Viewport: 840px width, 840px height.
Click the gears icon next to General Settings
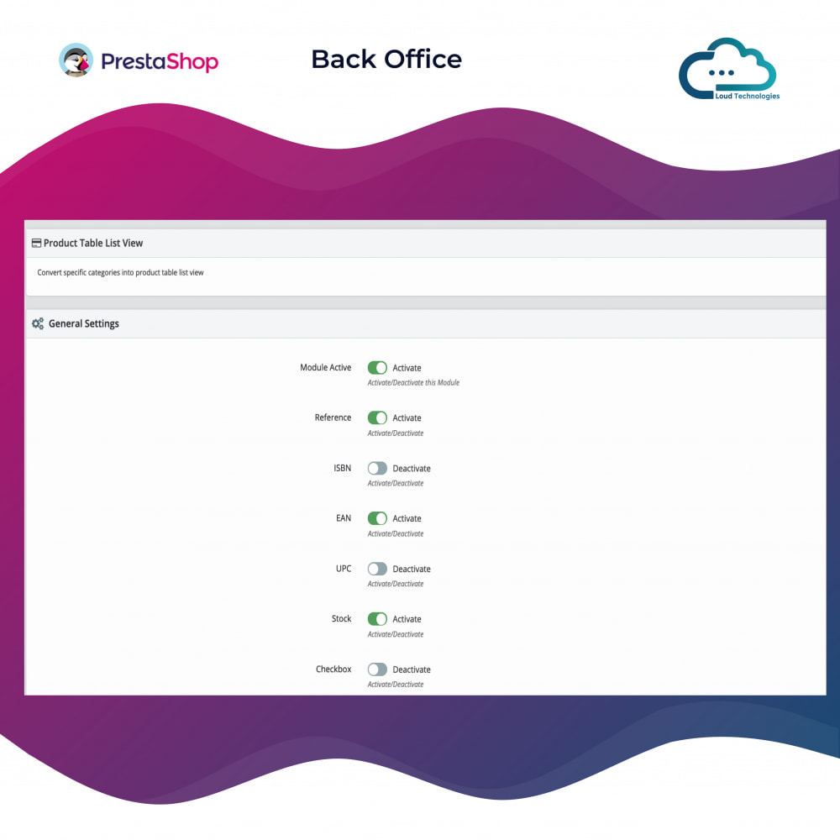tap(37, 323)
